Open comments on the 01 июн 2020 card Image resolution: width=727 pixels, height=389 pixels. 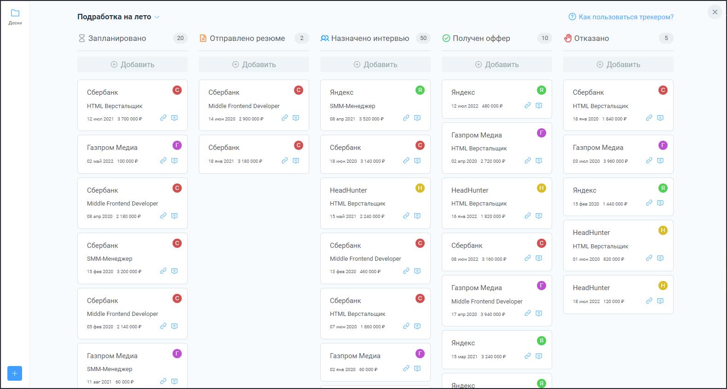tap(660, 258)
